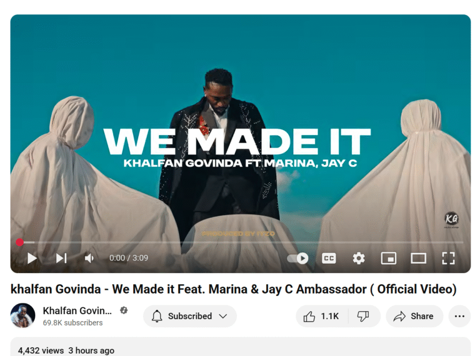
Task: Open the Khalfan Govin... channel name link
Action: (77, 311)
